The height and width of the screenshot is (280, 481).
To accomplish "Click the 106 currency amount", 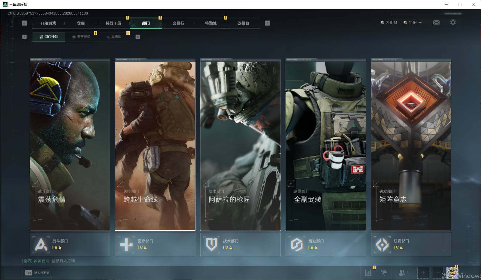I will click(x=413, y=23).
